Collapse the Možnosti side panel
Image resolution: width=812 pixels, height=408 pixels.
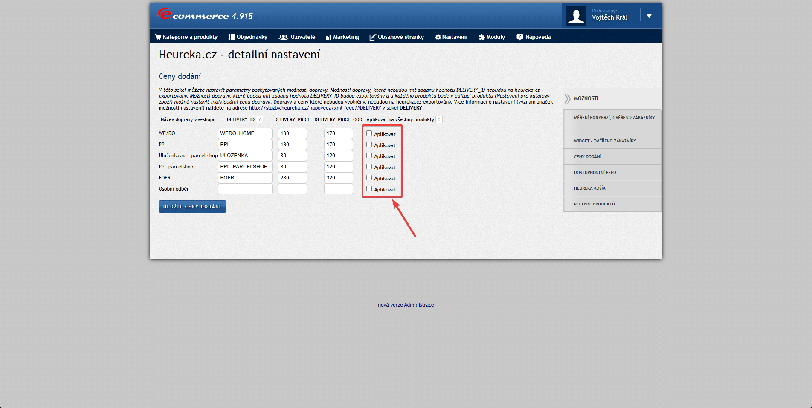(568, 98)
